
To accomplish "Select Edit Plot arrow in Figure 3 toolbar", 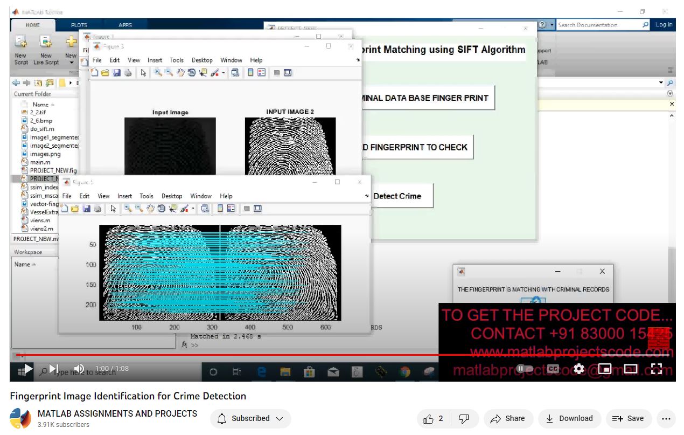I will click(x=143, y=73).
